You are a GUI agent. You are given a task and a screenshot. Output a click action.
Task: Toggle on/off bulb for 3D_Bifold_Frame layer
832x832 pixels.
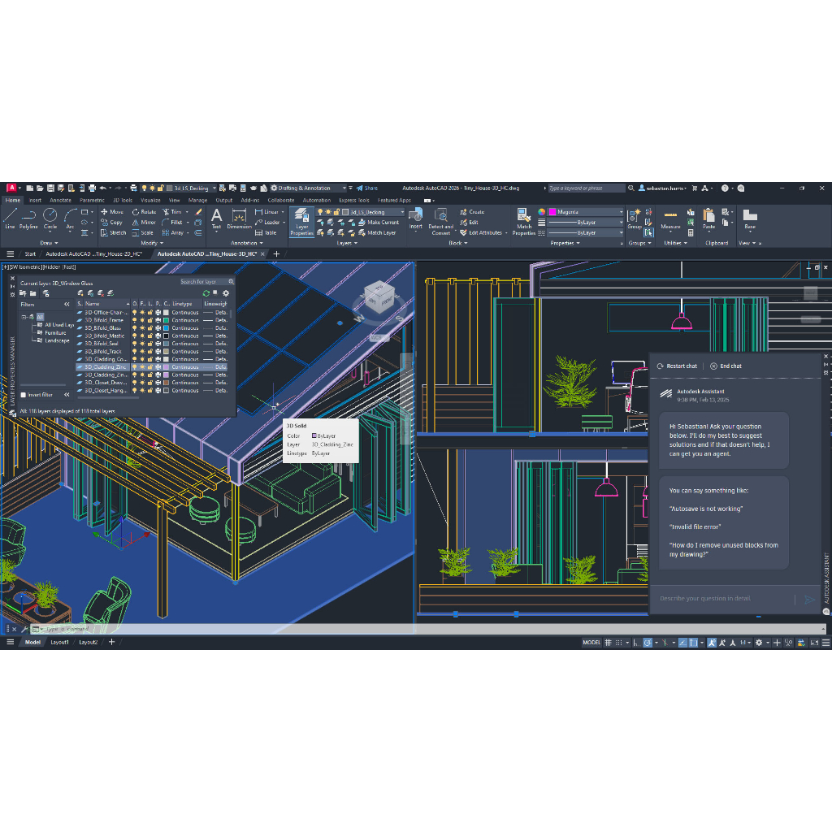[134, 320]
